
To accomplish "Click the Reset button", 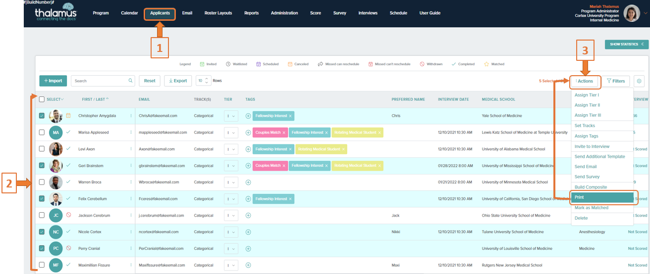I will (x=150, y=81).
